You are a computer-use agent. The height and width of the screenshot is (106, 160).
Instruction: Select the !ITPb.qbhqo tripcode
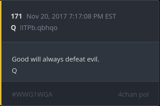coord(39,28)
